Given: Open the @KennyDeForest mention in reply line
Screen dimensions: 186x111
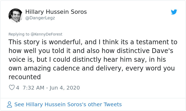Looking at the screenshot, I should tap(47, 34).
